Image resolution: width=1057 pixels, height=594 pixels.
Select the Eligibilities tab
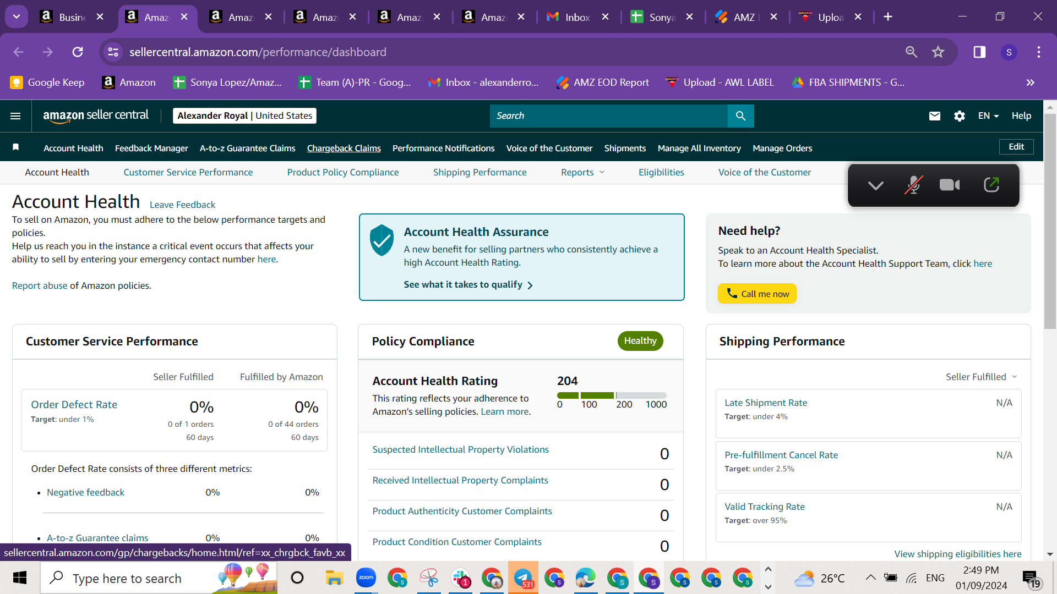click(661, 173)
